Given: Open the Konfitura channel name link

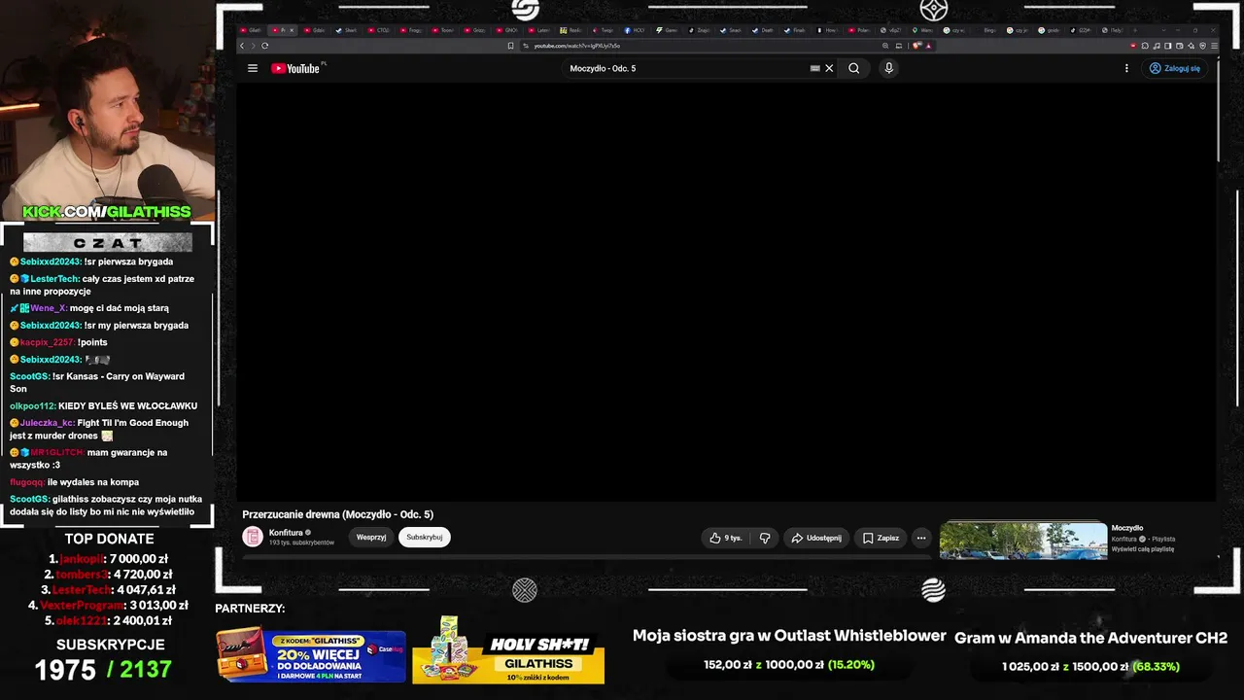Looking at the screenshot, I should click(286, 533).
